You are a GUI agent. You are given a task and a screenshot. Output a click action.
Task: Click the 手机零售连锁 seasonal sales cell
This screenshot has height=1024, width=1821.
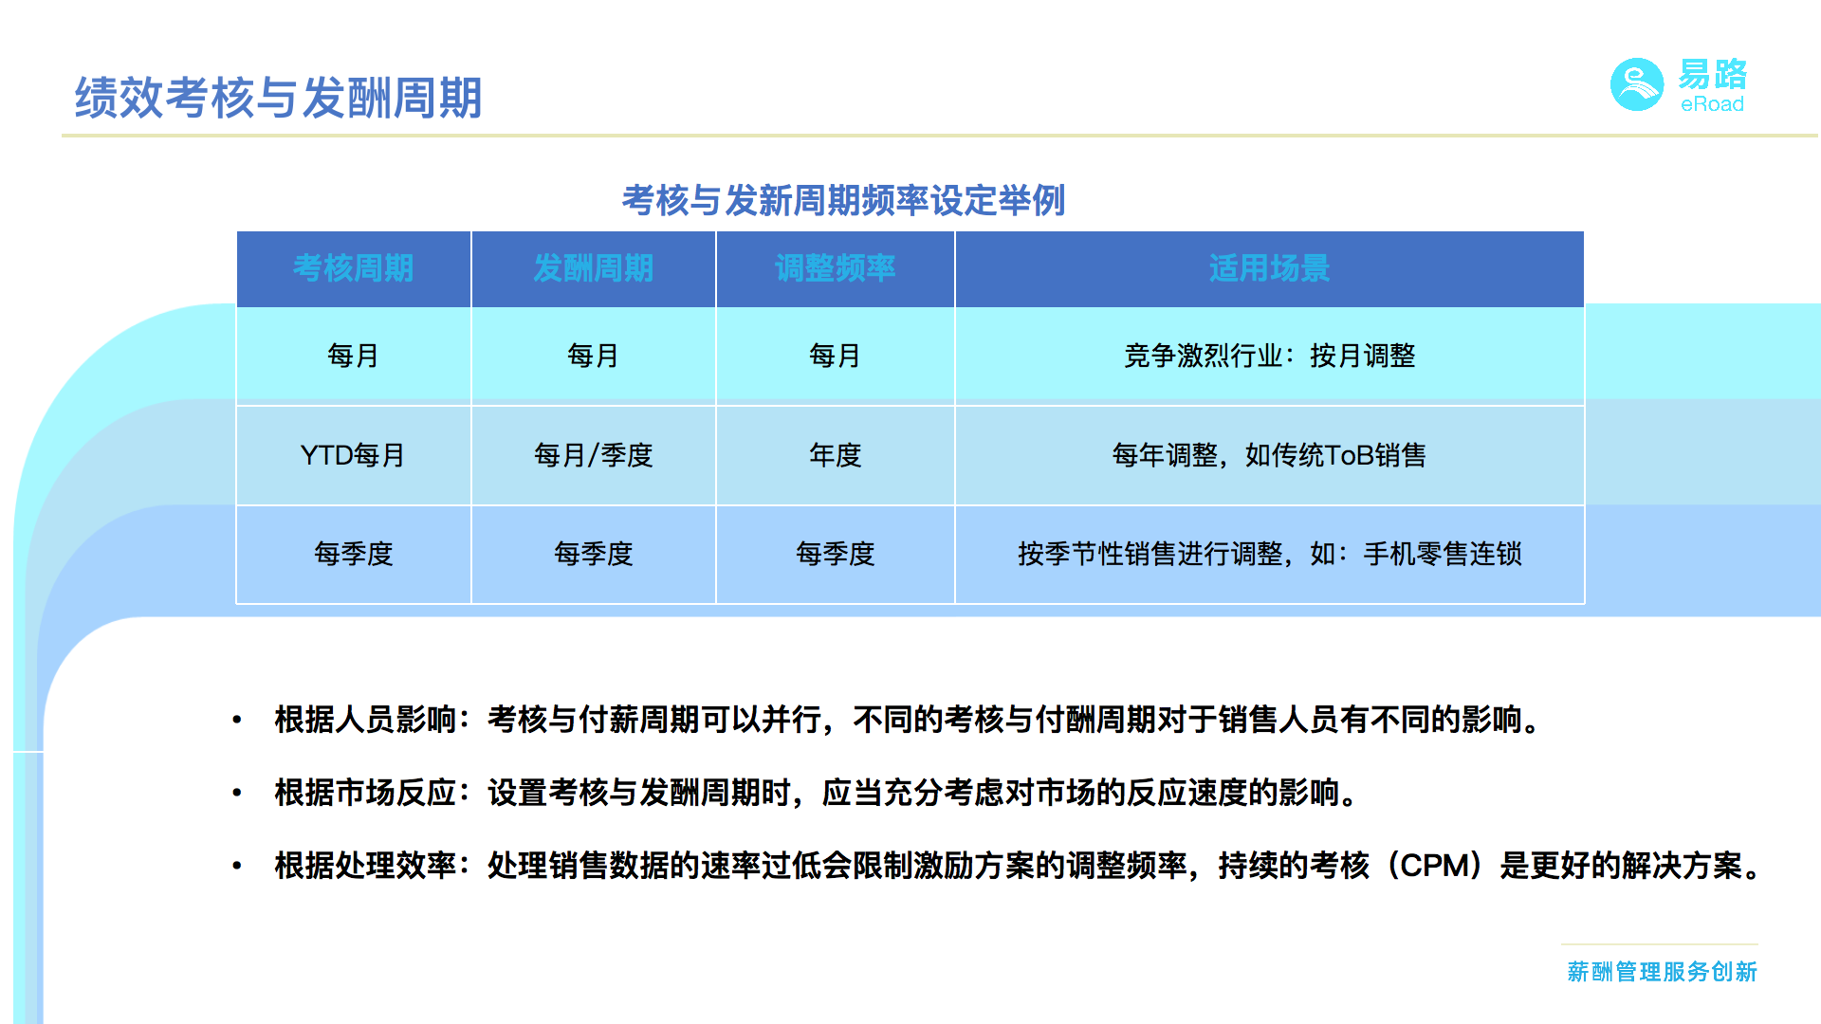point(1269,554)
